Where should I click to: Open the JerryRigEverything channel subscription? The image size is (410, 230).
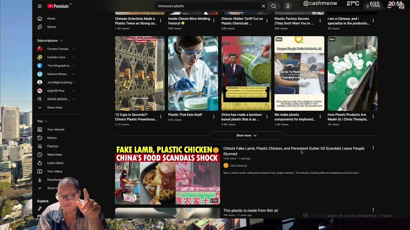(58, 82)
